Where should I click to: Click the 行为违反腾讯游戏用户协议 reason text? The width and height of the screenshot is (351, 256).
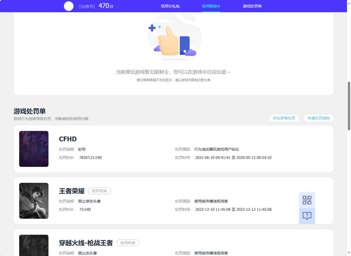click(217, 149)
